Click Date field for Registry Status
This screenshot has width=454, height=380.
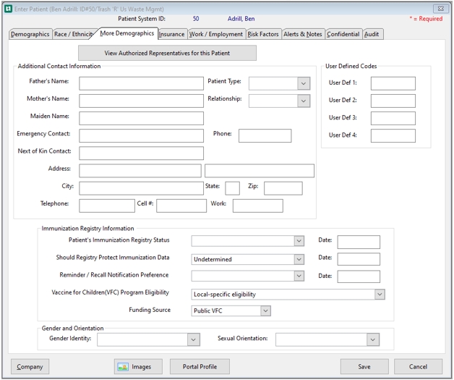359,242
